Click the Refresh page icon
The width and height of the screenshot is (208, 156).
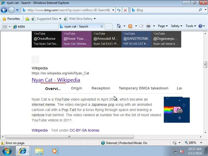point(119,10)
